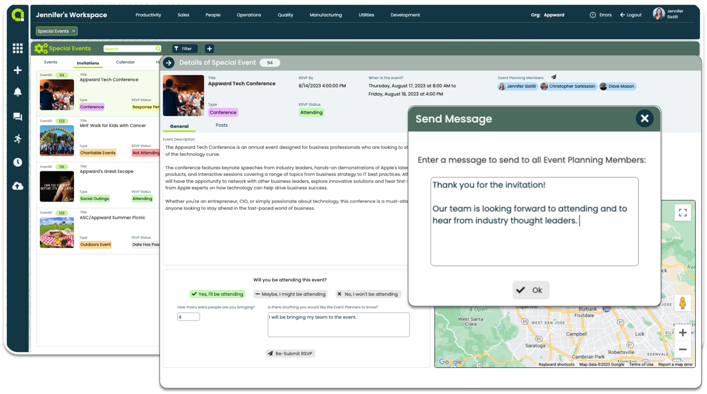
Task: Click the event detail header photo
Action: pos(183,95)
